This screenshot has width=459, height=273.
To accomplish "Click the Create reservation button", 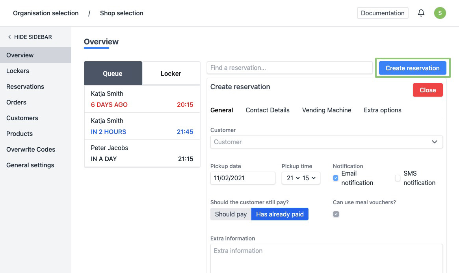I will click(412, 68).
